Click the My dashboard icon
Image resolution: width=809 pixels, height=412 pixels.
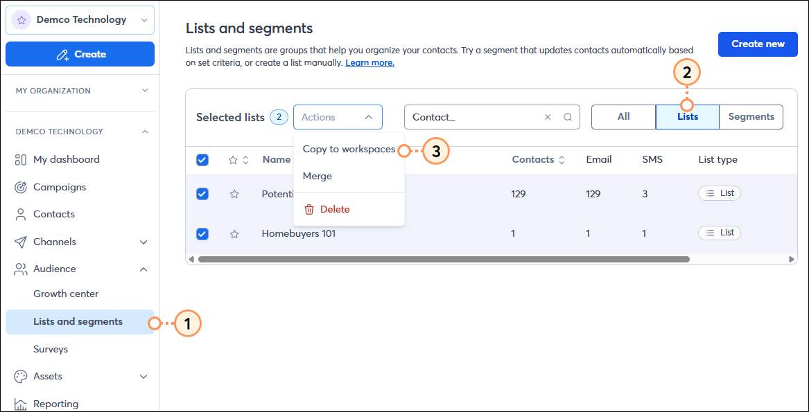point(21,159)
